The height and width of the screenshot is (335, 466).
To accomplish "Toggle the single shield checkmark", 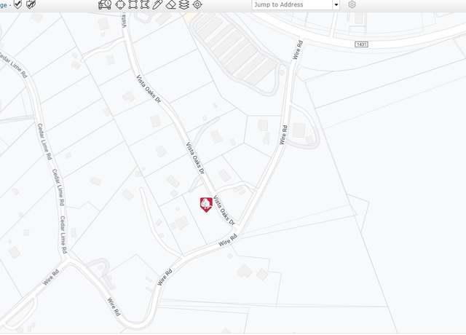I will pyautogui.click(x=18, y=4).
